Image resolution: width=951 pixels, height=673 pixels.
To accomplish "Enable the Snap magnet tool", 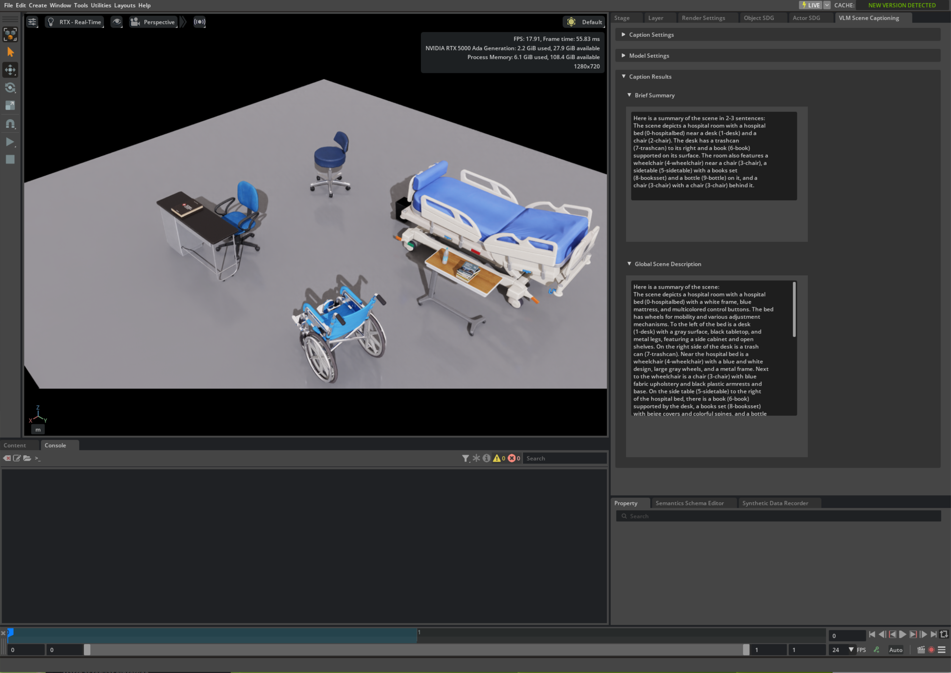I will click(x=10, y=123).
